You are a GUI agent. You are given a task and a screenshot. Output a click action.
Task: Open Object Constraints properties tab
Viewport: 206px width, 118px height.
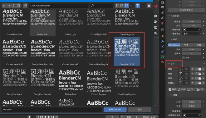coord(163,52)
